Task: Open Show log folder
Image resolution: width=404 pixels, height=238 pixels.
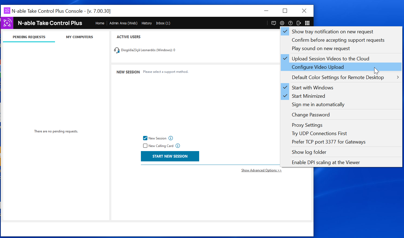Action: pos(309,152)
